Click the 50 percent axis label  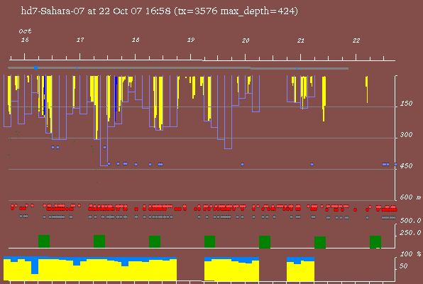tap(403, 266)
